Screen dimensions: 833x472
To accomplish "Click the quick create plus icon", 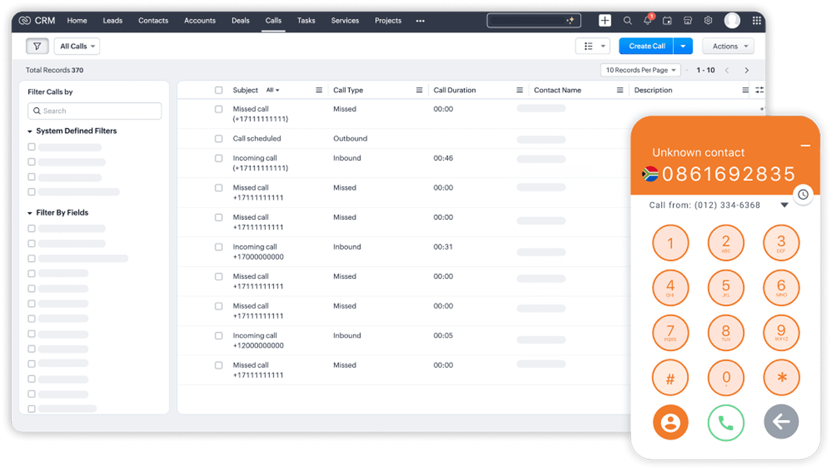I will 605,20.
